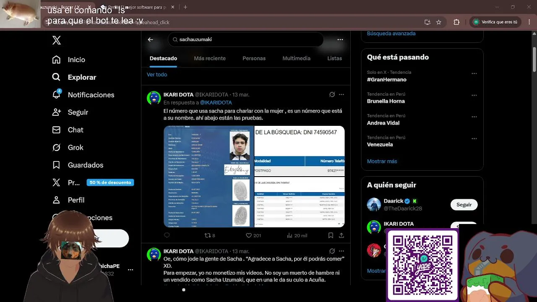Open options for #GranHermano trend

[x=474, y=73]
